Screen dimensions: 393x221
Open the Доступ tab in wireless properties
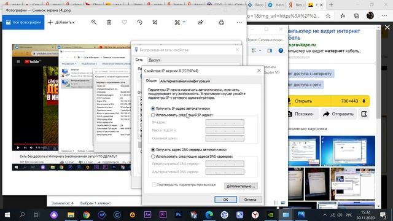154,60
